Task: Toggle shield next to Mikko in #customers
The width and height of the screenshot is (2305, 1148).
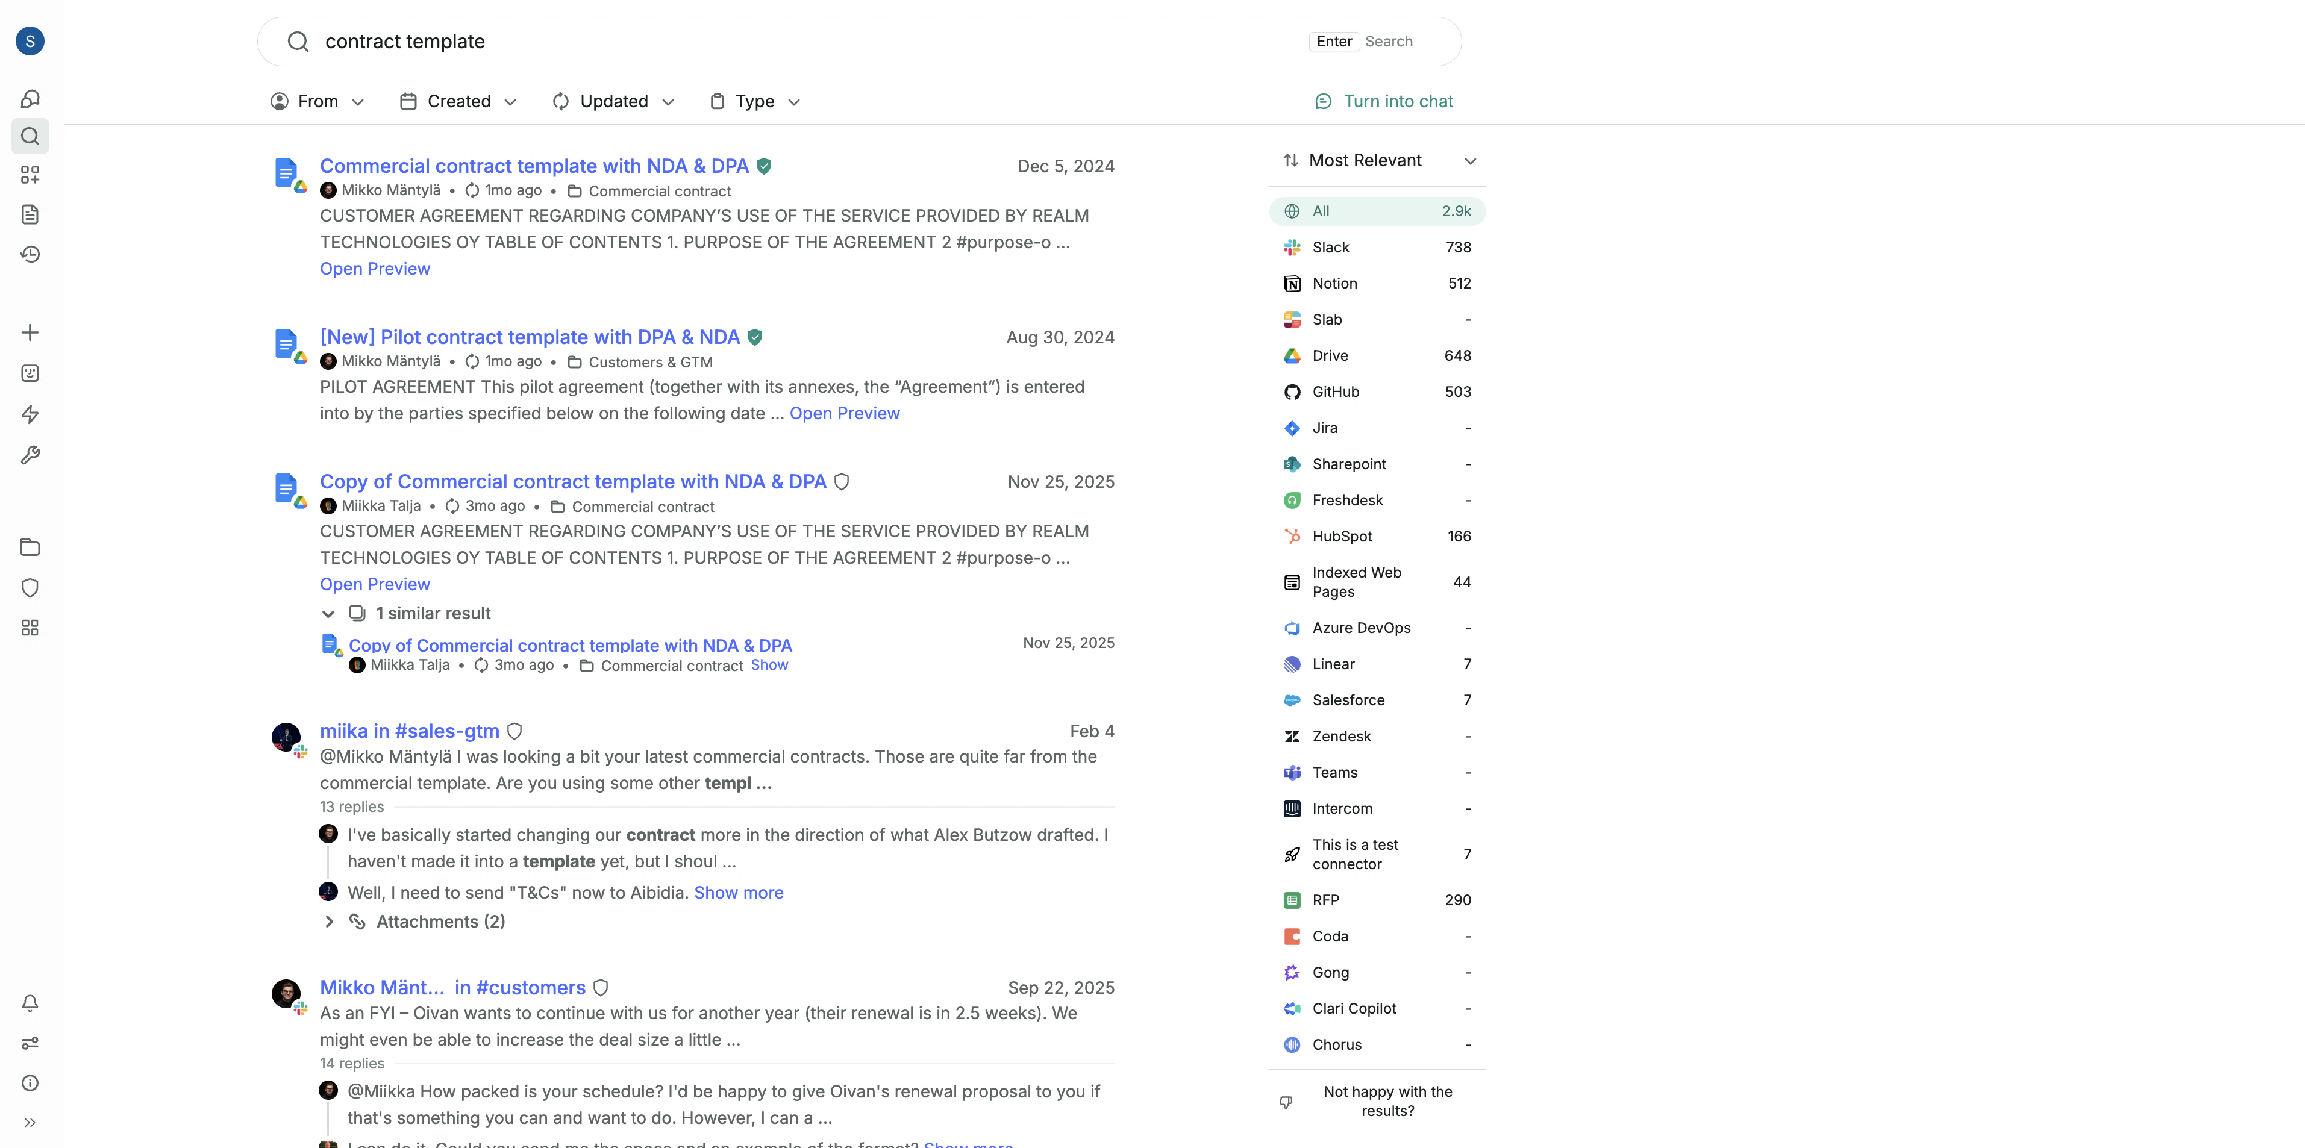Action: click(601, 988)
